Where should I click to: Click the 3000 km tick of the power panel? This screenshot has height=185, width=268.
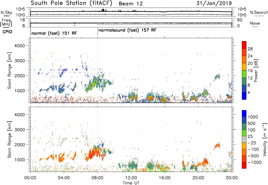click(x=19, y=61)
